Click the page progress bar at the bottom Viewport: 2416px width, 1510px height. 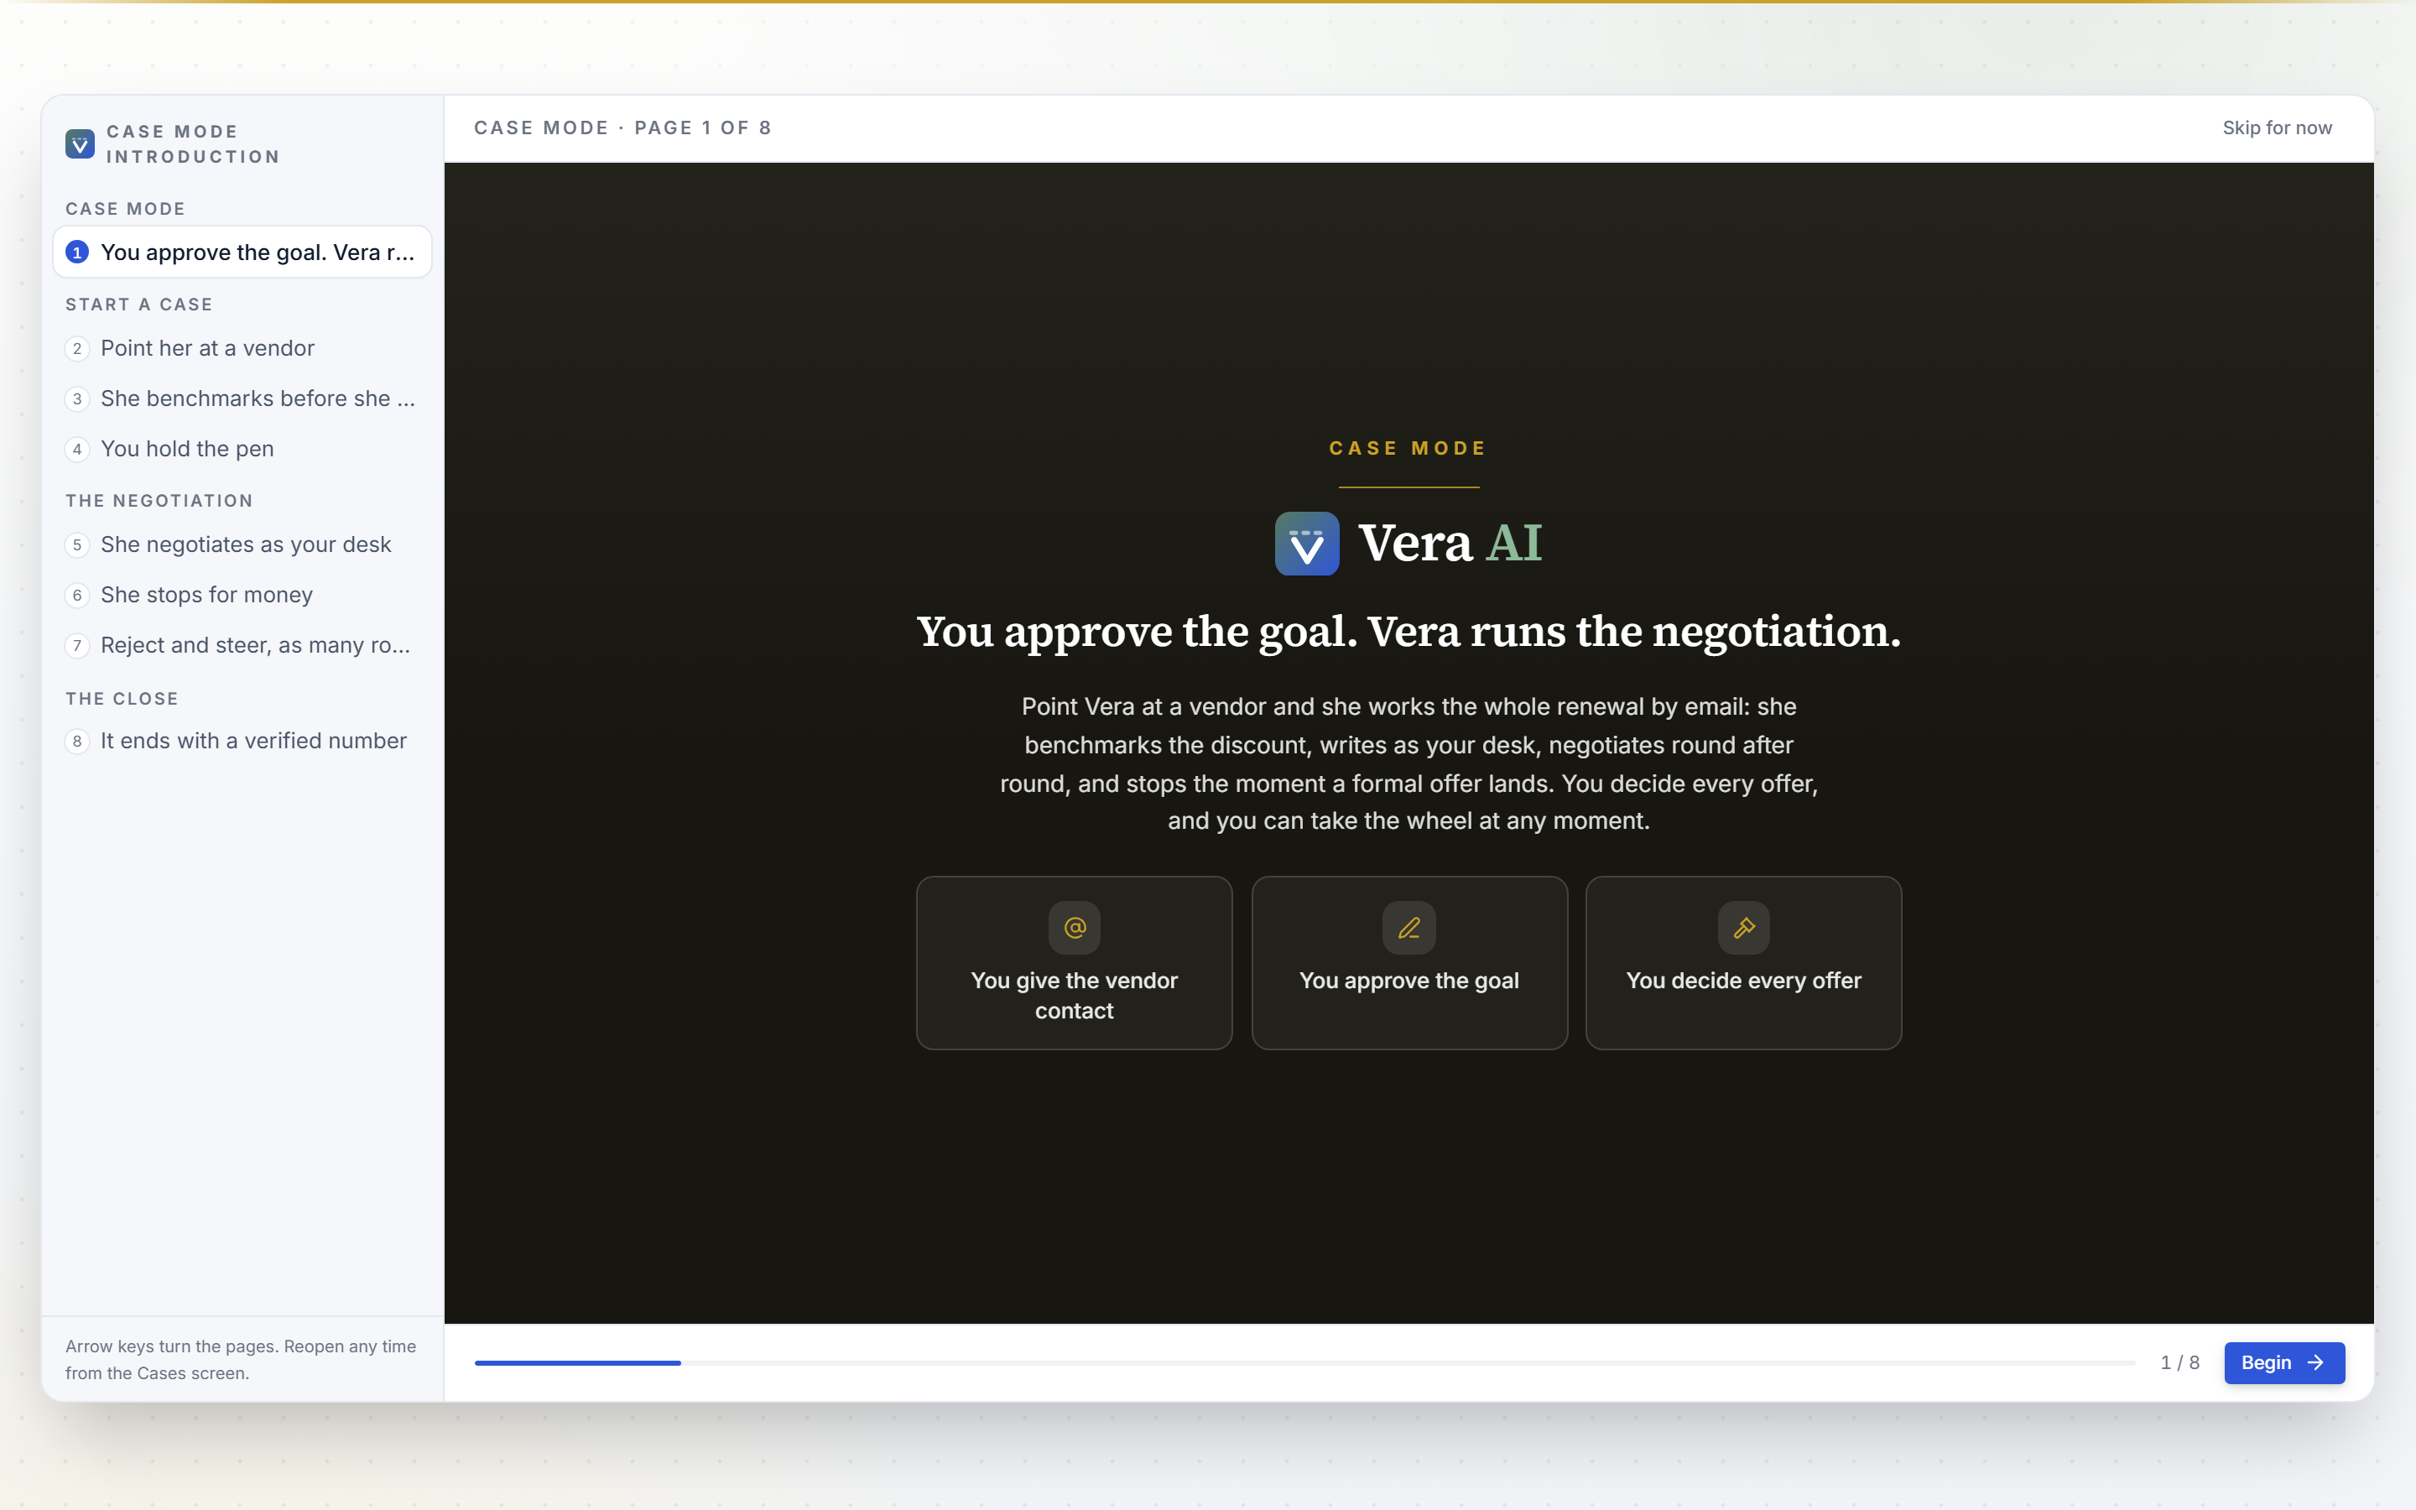point(1304,1362)
